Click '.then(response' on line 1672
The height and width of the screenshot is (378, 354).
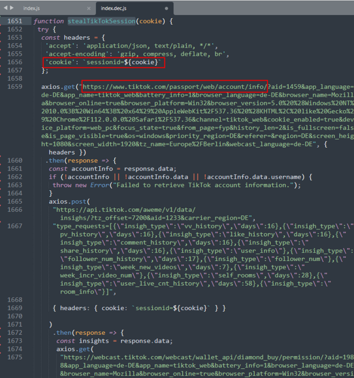click(79, 333)
